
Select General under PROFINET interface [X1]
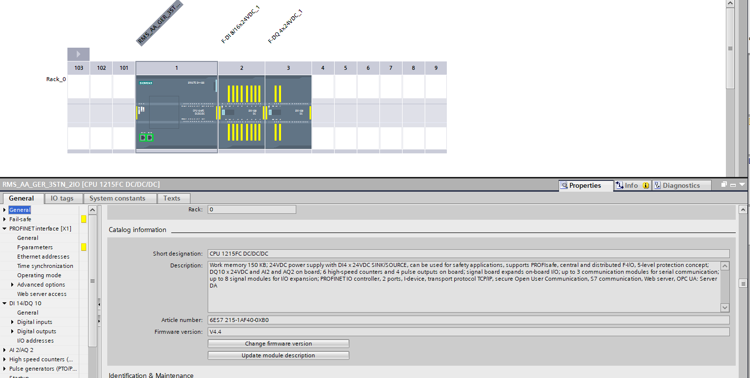tap(28, 238)
